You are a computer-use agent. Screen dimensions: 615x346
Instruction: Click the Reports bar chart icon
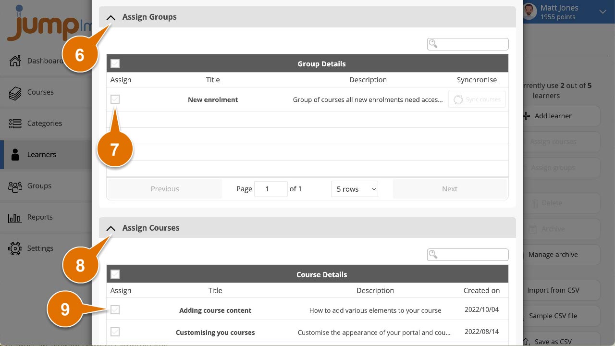tap(15, 218)
